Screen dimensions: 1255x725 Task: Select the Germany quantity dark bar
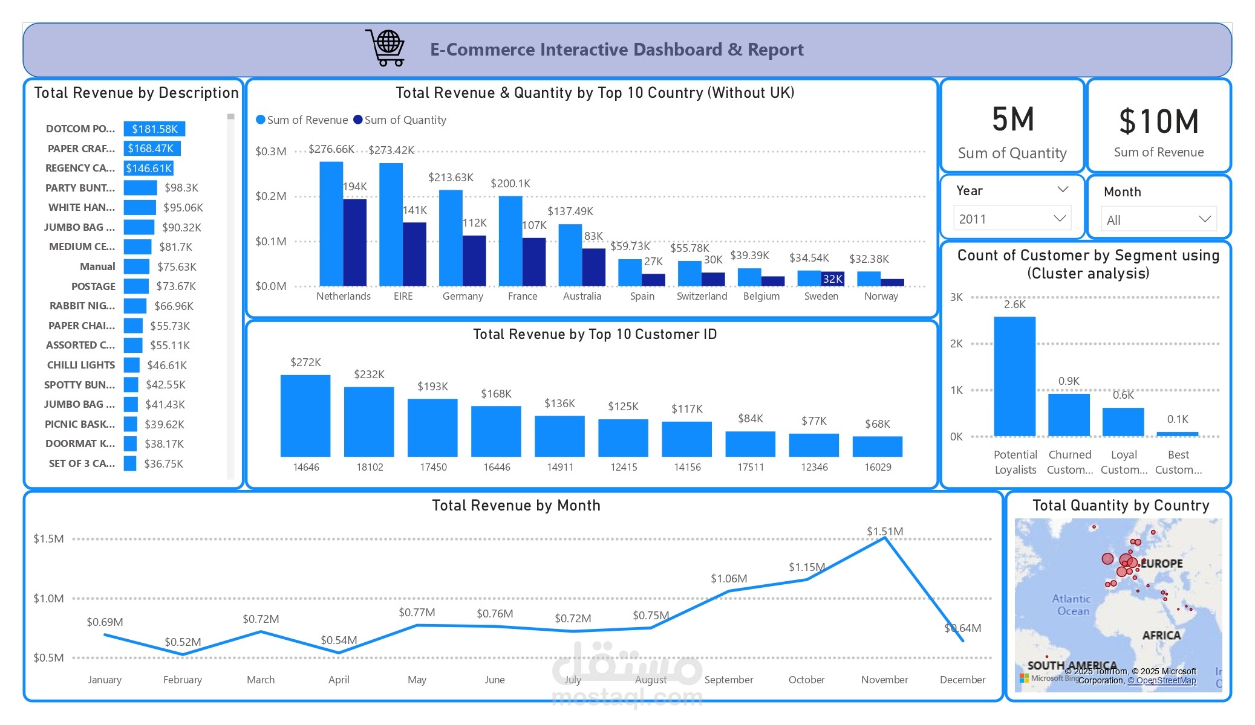474,260
